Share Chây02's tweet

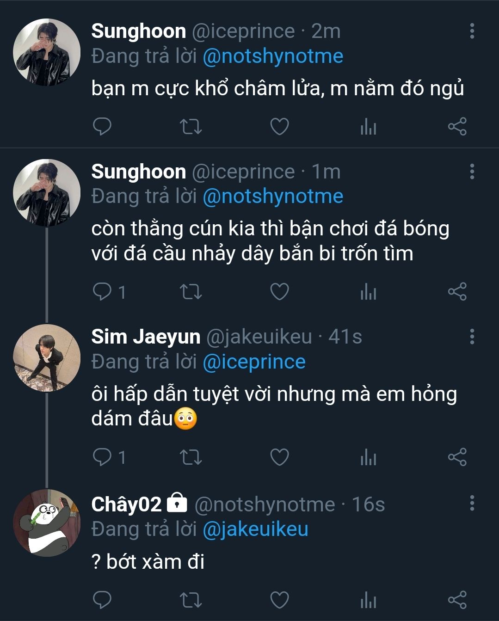(x=457, y=600)
